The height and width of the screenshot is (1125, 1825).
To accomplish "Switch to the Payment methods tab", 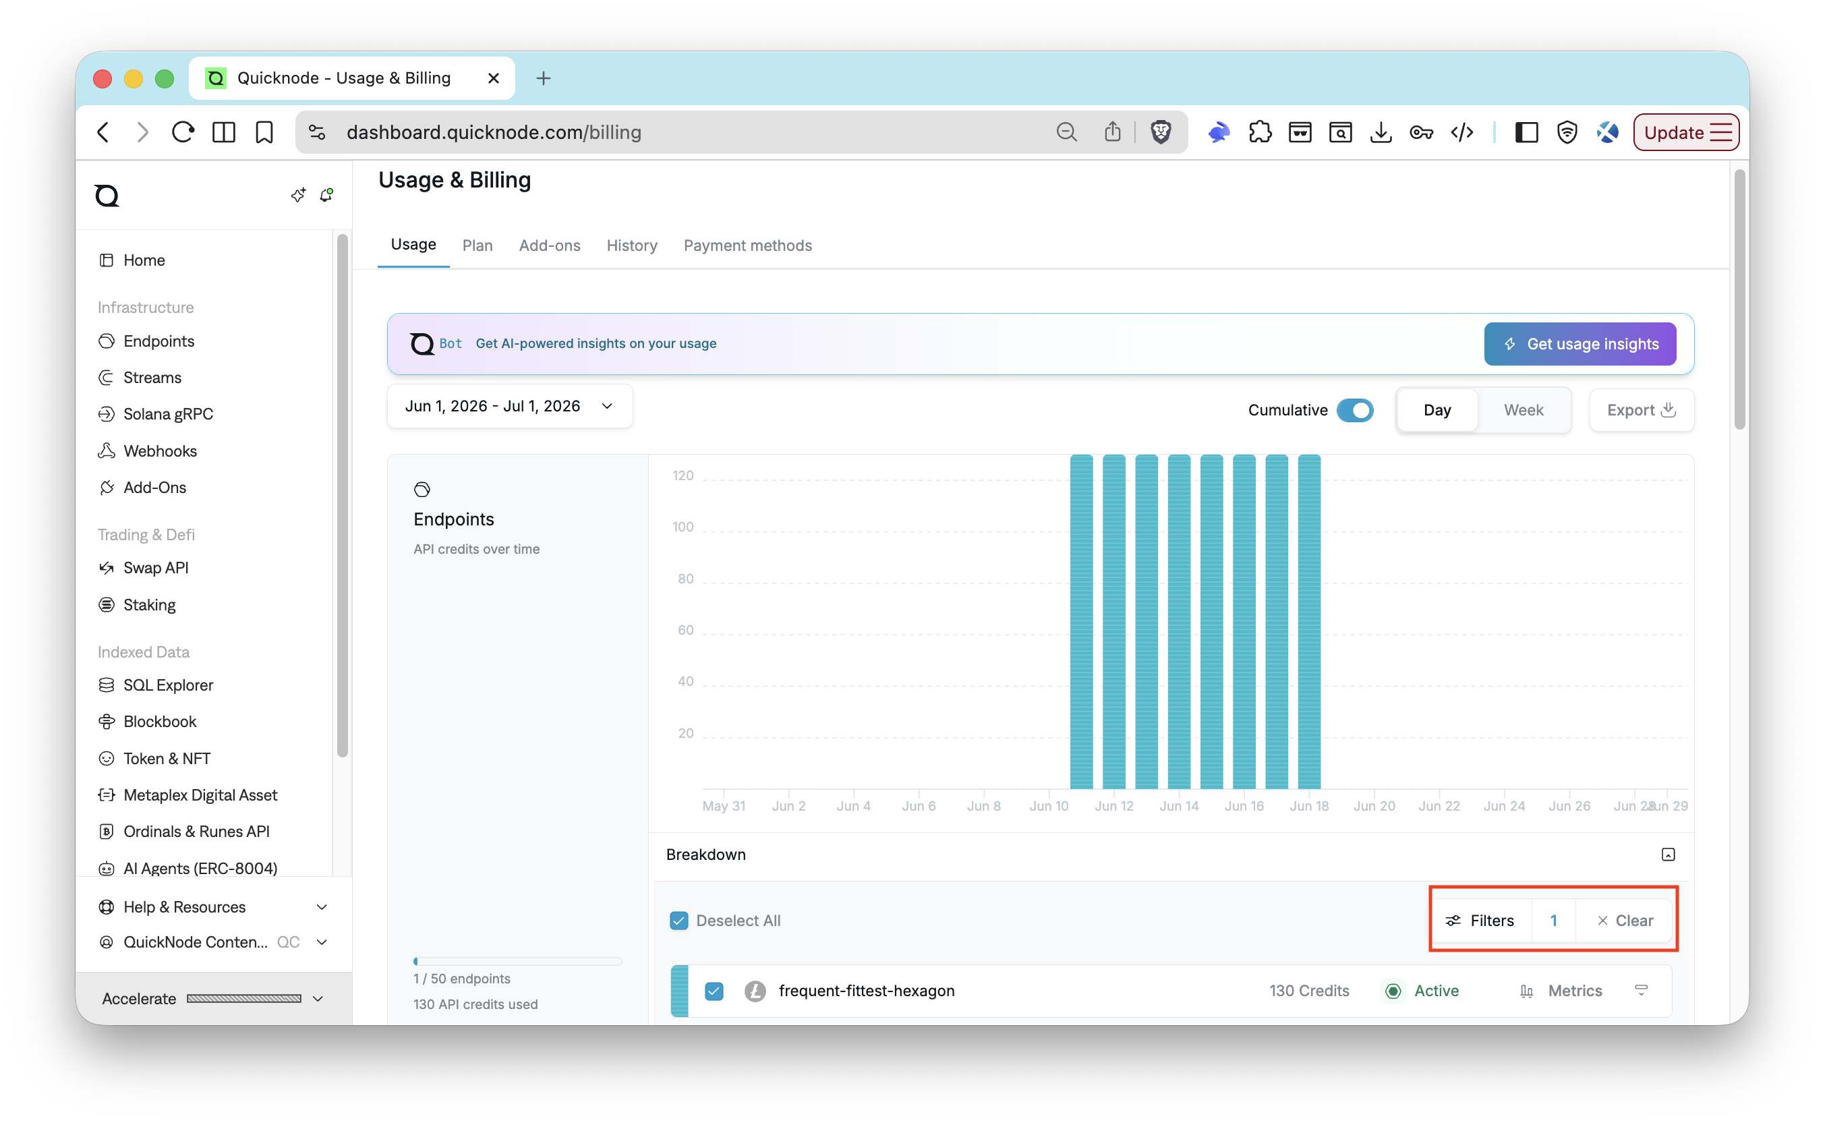I will click(748, 246).
